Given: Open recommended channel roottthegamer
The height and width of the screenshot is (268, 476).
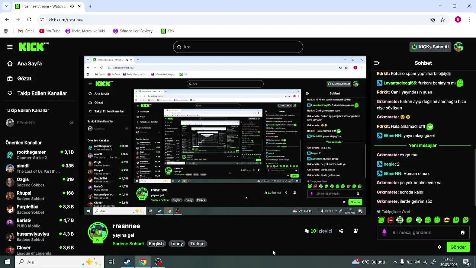Looking at the screenshot, I should point(39,155).
